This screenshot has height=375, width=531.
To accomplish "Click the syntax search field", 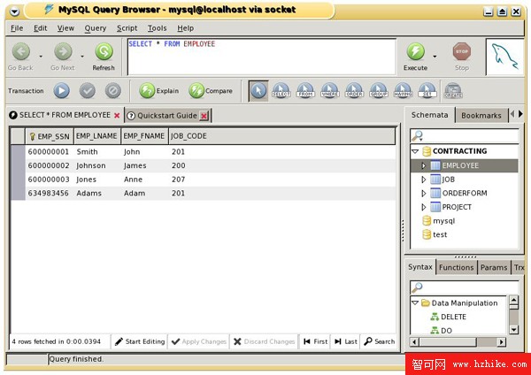I will pos(465,287).
